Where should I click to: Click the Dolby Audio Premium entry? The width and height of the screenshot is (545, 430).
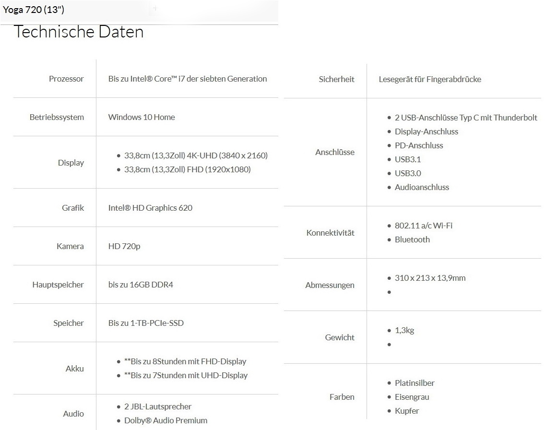click(x=166, y=420)
